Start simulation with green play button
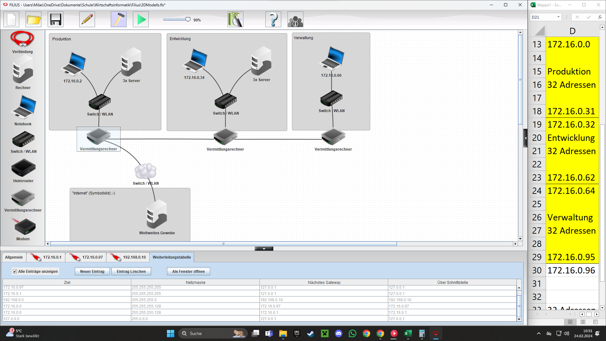 pos(141,20)
